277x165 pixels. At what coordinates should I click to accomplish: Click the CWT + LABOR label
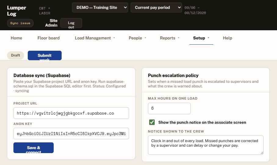(45, 11)
